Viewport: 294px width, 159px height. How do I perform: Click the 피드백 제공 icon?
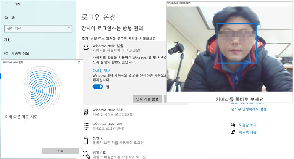(x=233, y=132)
